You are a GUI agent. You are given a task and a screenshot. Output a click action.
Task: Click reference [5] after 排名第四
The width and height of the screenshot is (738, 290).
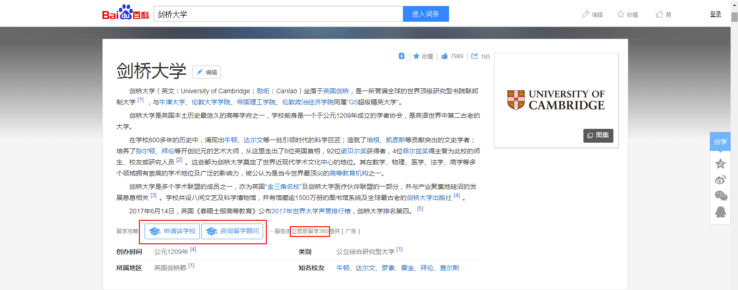coord(420,209)
